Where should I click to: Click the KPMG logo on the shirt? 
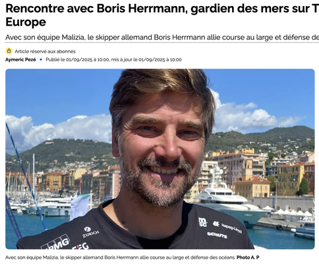[x=56, y=243]
